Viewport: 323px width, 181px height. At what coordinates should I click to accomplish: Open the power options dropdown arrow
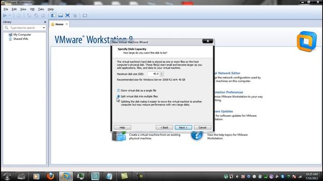pos(10,16)
